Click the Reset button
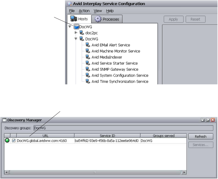Image resolution: width=218 pixels, height=179 pixels. point(195,19)
